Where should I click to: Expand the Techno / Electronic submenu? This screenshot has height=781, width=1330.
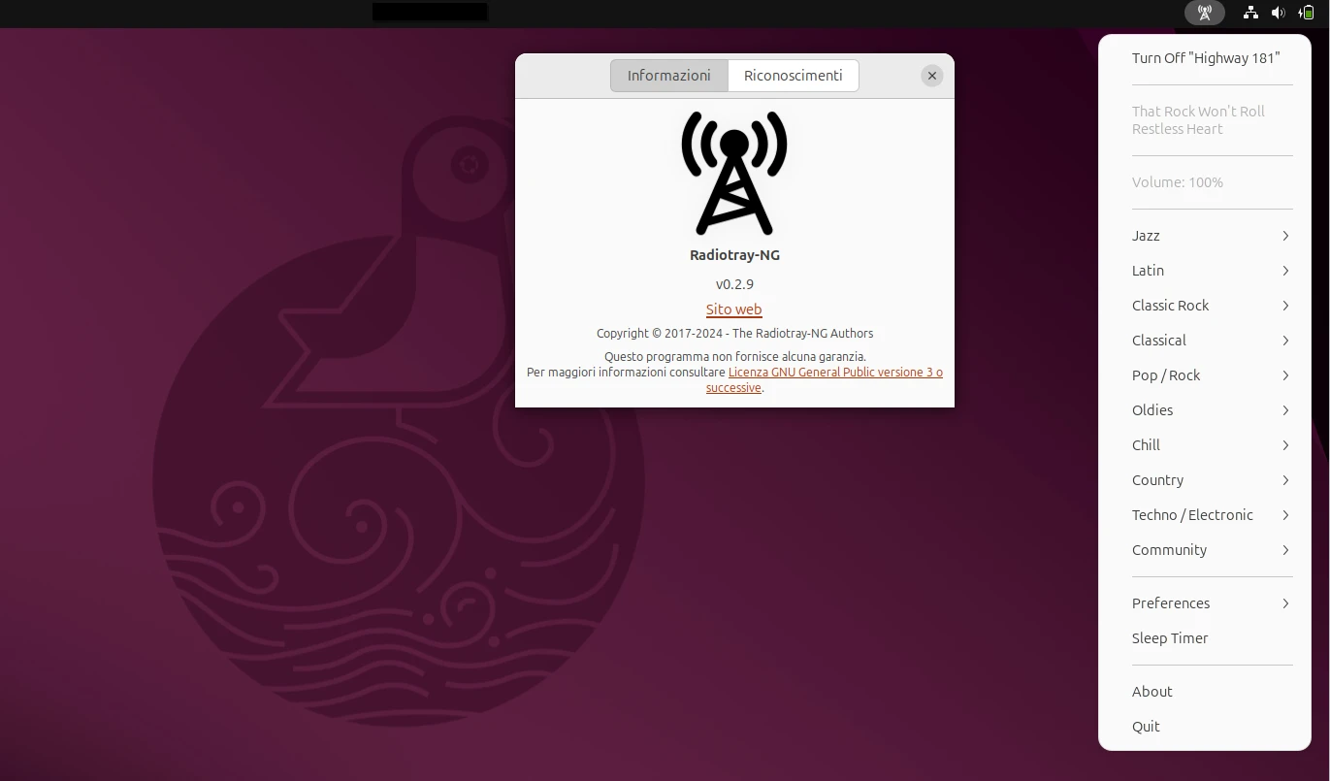1212,515
